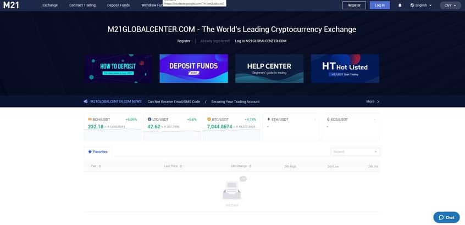Click the 7,044.8574 BTC price
The image size is (465, 225).
pos(219,127)
